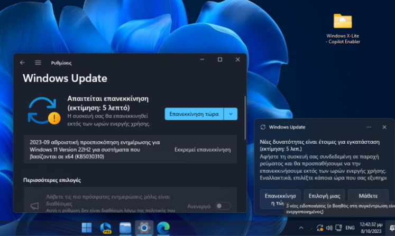Click the 'Windows Update' page title
The width and height of the screenshot is (395, 236).
[65, 78]
